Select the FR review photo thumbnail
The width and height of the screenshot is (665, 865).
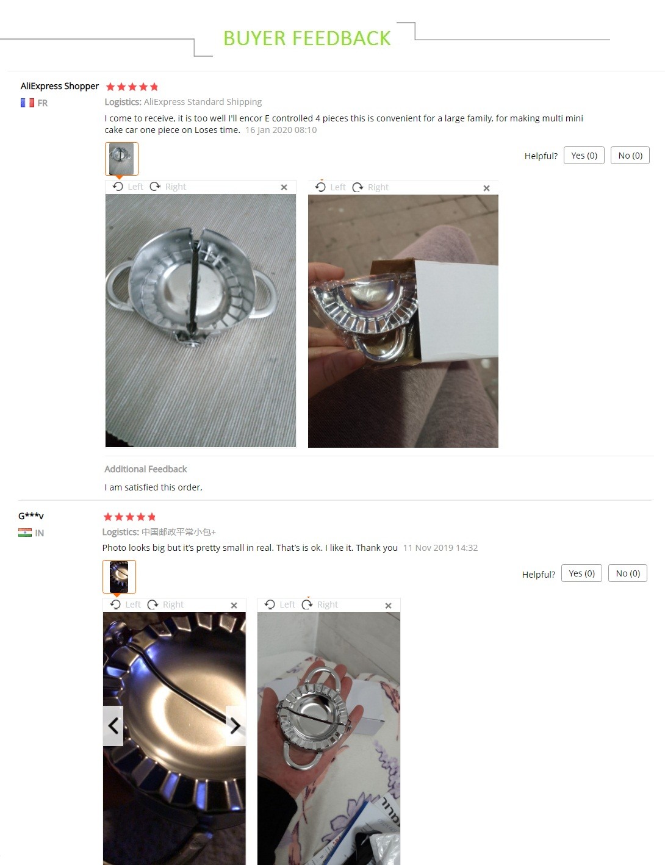(121, 159)
